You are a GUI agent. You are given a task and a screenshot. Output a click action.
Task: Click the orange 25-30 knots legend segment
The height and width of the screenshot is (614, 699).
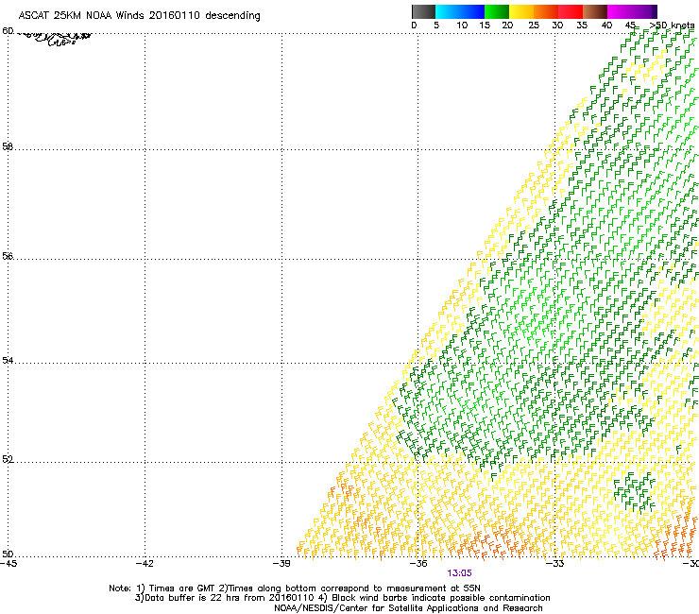tap(546, 11)
